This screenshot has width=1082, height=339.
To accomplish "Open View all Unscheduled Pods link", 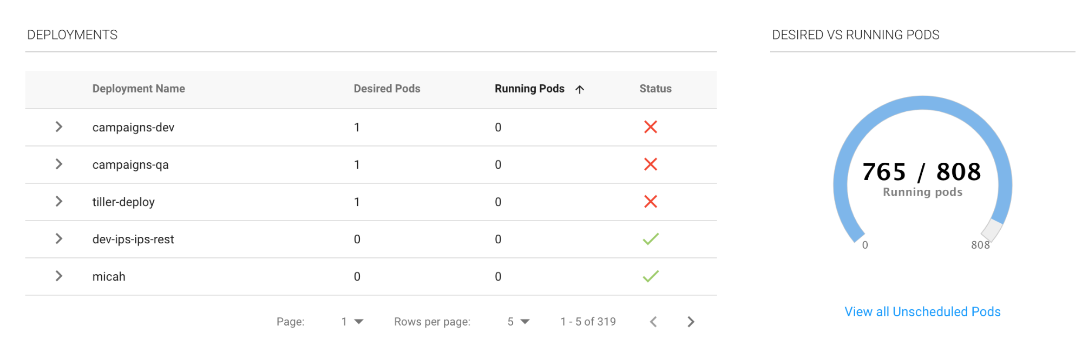I will click(x=922, y=312).
